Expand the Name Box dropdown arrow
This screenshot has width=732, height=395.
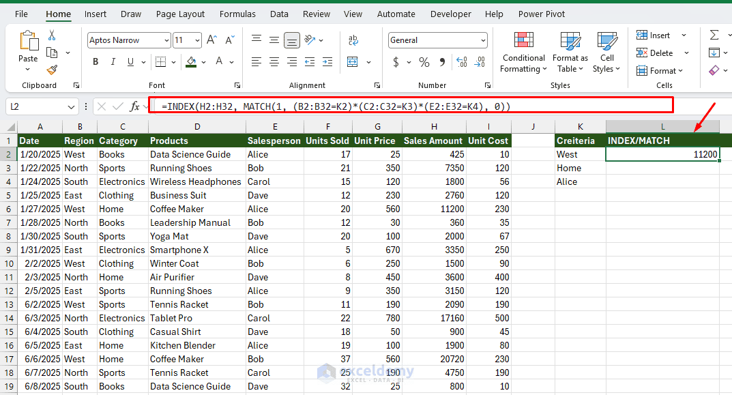pyautogui.click(x=71, y=107)
